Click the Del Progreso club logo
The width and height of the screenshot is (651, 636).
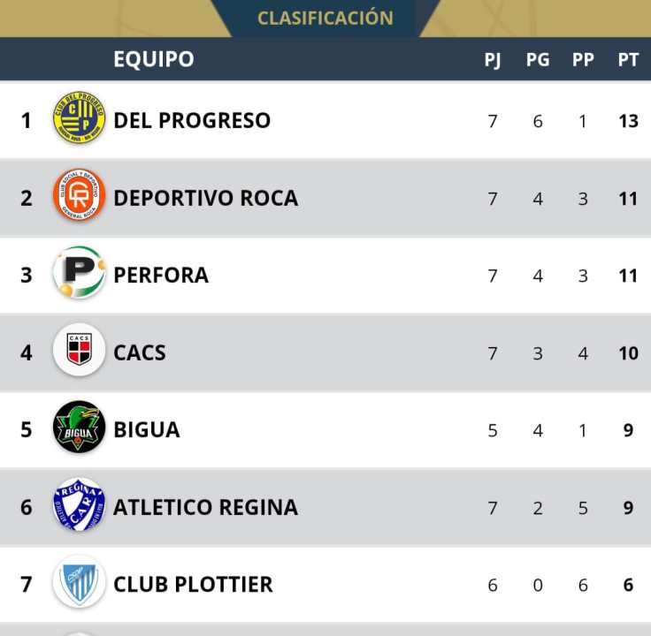[80, 118]
